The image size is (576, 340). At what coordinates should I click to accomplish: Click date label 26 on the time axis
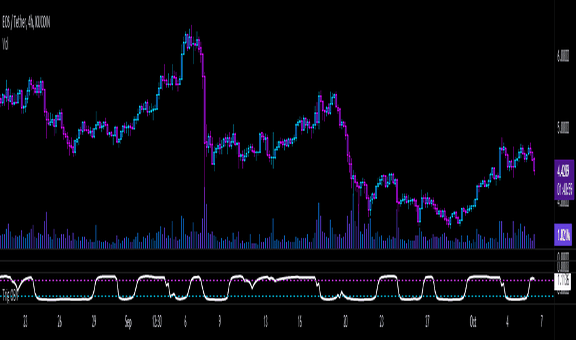point(59,322)
